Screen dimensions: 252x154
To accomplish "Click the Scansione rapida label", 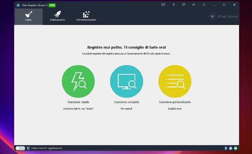I will pyautogui.click(x=78, y=102).
